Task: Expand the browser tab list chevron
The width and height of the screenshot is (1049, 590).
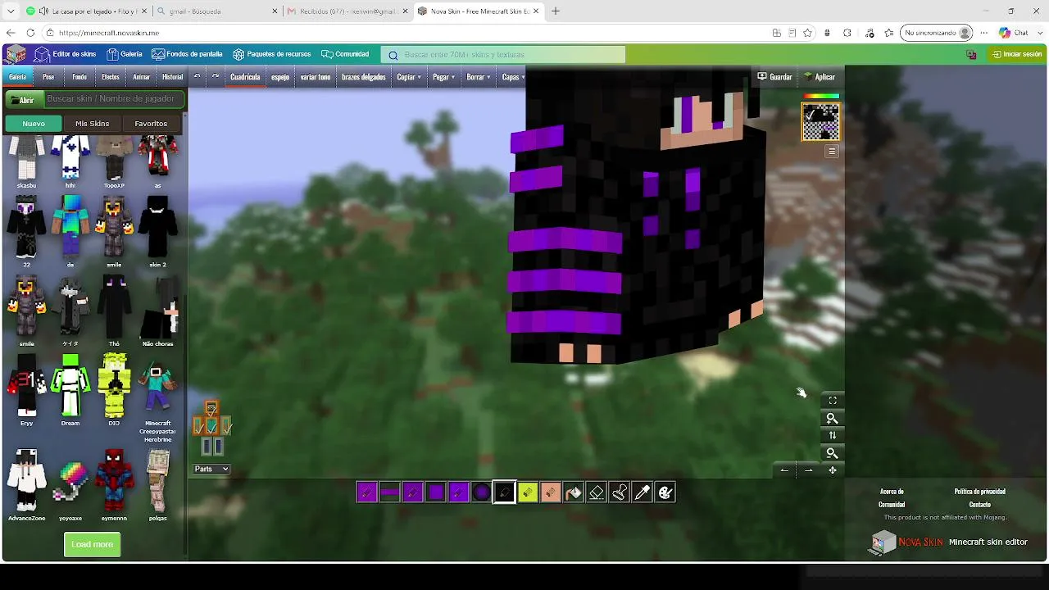Action: (11, 11)
